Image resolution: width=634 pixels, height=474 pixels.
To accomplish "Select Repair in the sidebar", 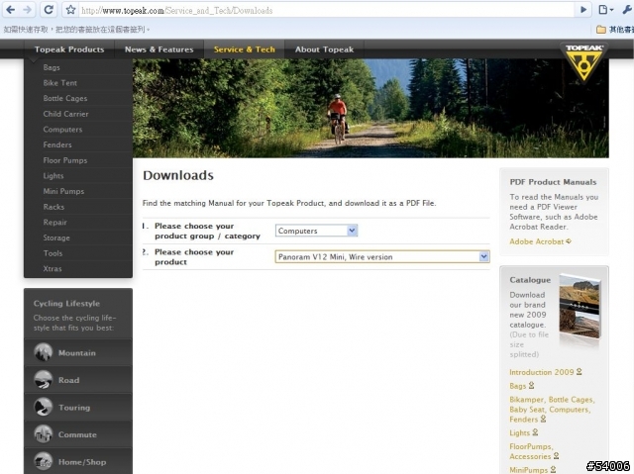I will [x=55, y=222].
